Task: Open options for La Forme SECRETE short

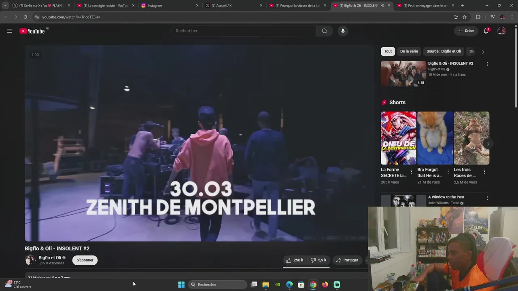Action: [411, 172]
